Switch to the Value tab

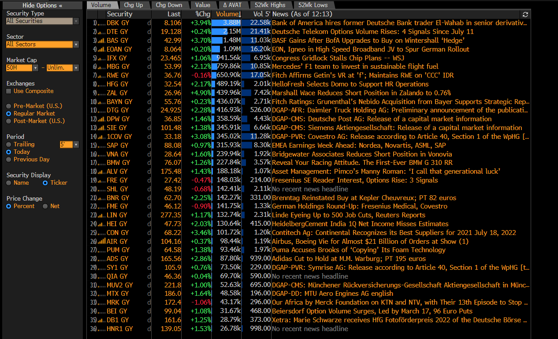point(203,5)
